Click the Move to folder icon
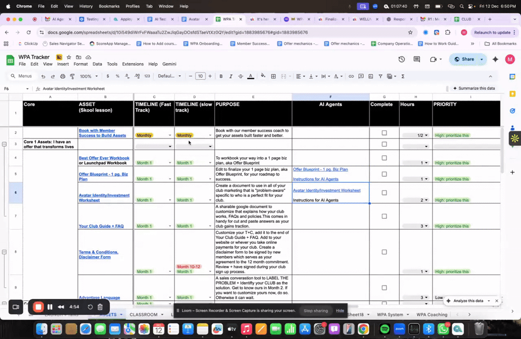This screenshot has height=339, width=521. (78, 57)
